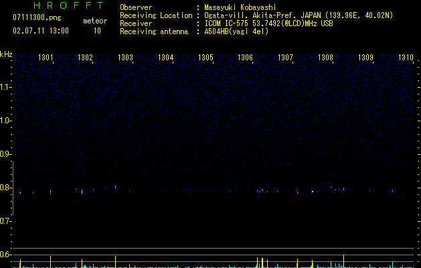Click the meteor echo just before 1303

[x=115, y=186]
